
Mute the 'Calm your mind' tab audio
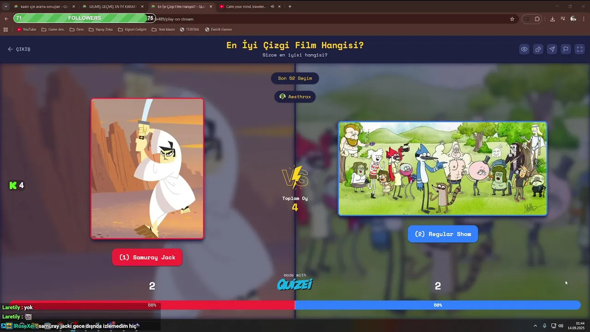[x=272, y=6]
